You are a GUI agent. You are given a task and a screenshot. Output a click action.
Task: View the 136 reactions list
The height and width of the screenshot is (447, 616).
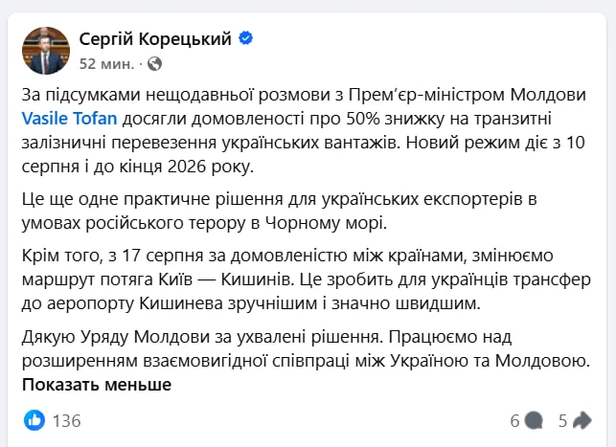tap(67, 421)
